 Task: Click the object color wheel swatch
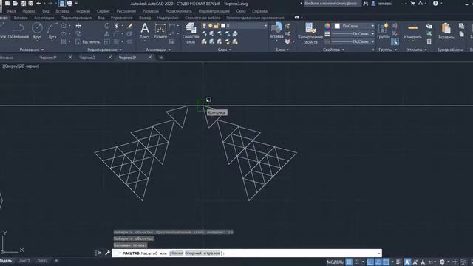click(x=327, y=26)
